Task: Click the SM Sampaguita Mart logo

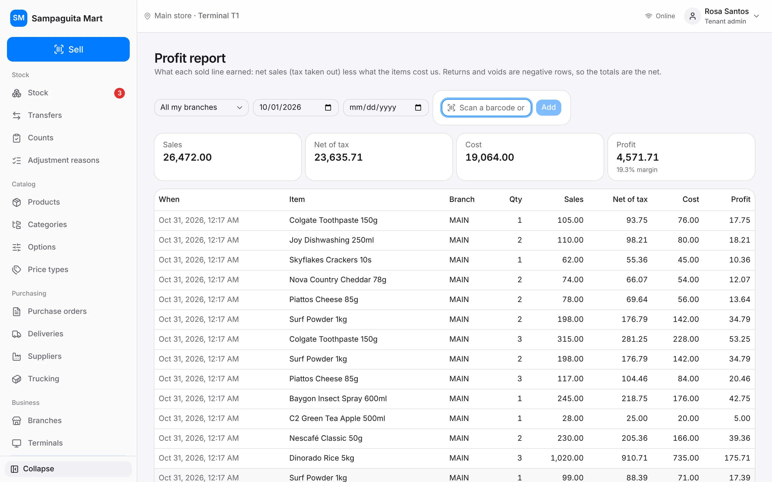Action: 56,18
